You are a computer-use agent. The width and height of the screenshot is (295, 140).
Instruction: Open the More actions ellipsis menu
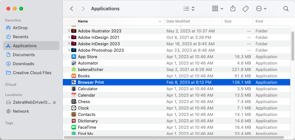click(261, 9)
